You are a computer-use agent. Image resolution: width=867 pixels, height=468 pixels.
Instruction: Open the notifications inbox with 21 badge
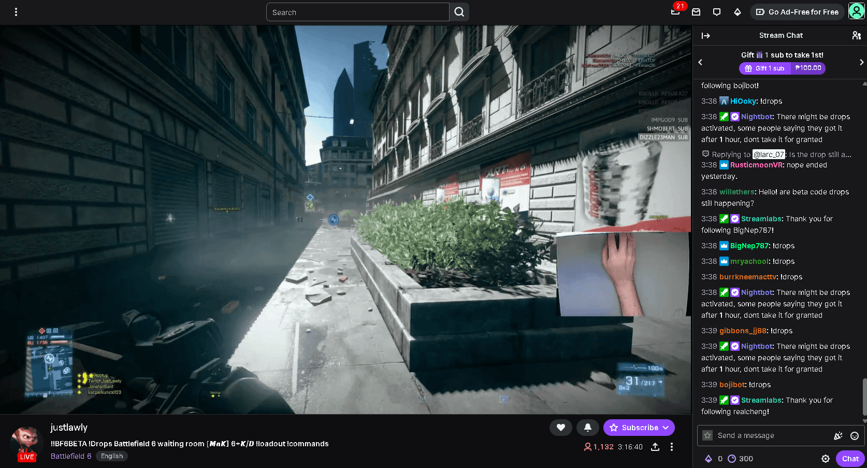tap(675, 11)
